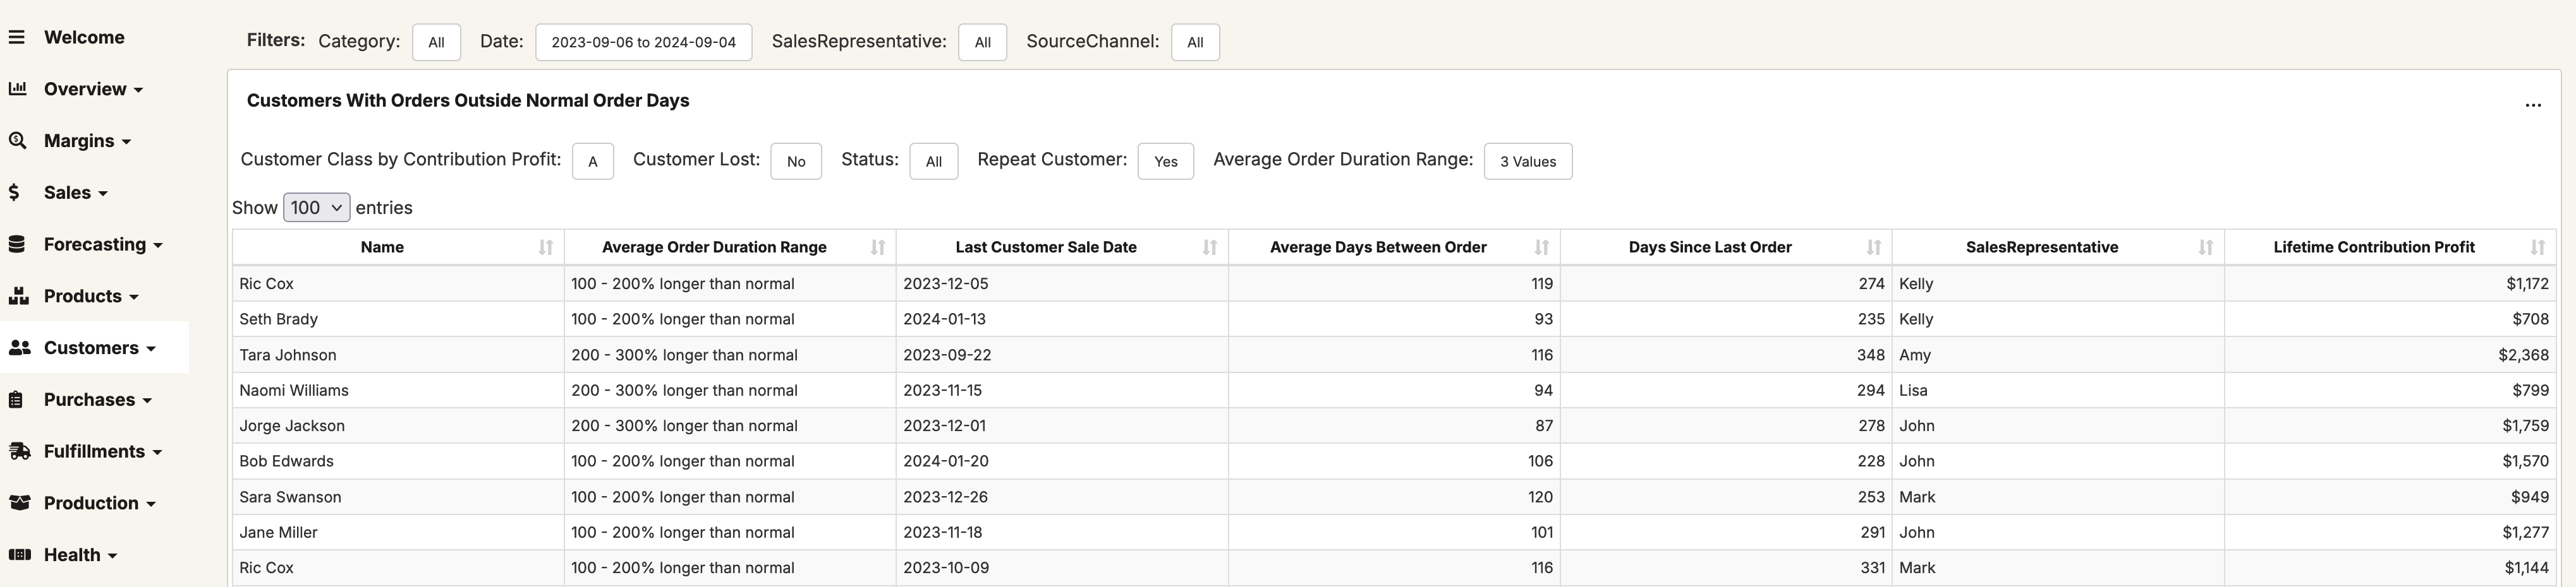
Task: Open the Show entries count dropdown
Action: click(x=316, y=208)
